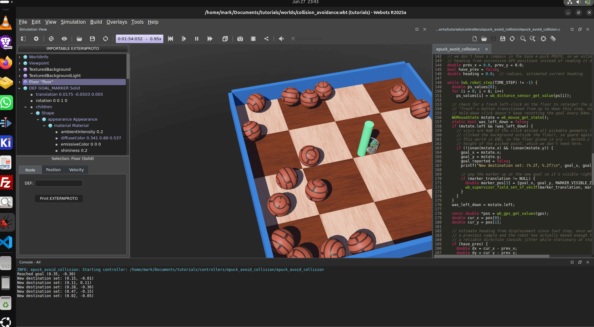Run simulation in fast mode
The width and height of the screenshot is (594, 327).
coord(210,39)
